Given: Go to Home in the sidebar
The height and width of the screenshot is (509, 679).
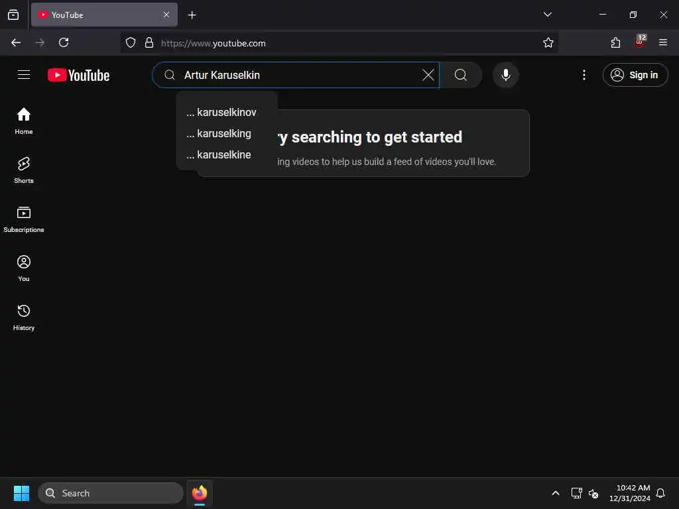Looking at the screenshot, I should (24, 121).
